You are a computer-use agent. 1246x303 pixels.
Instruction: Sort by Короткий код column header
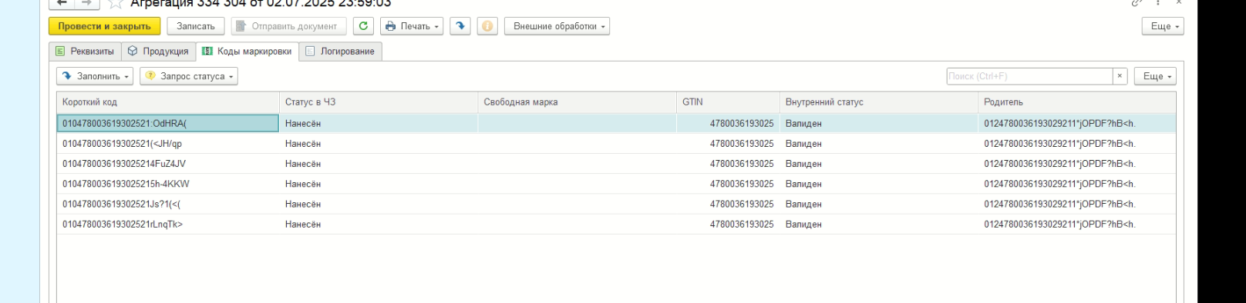[168, 102]
